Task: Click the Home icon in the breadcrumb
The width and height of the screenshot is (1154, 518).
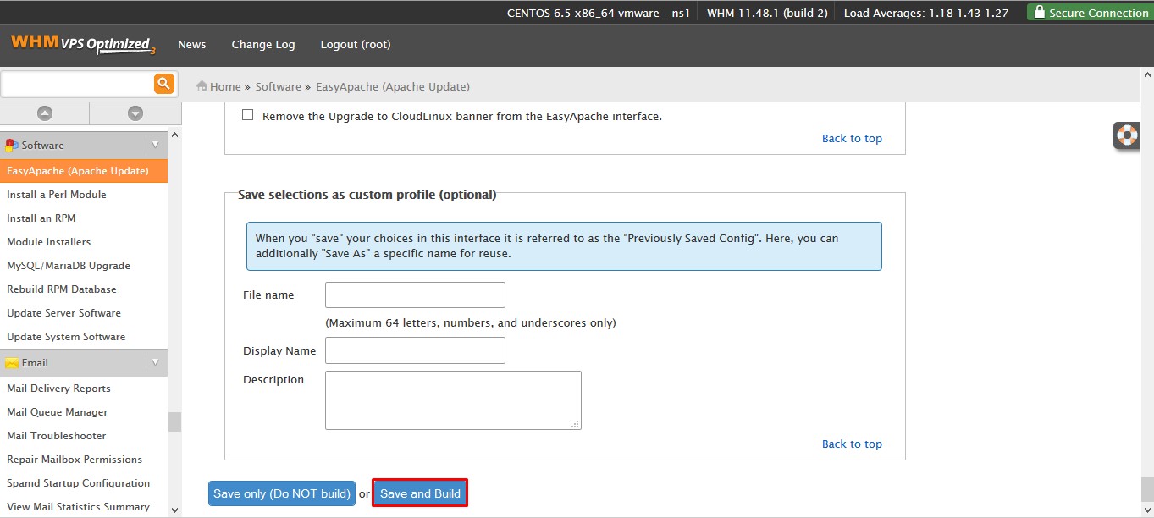Action: click(x=202, y=85)
